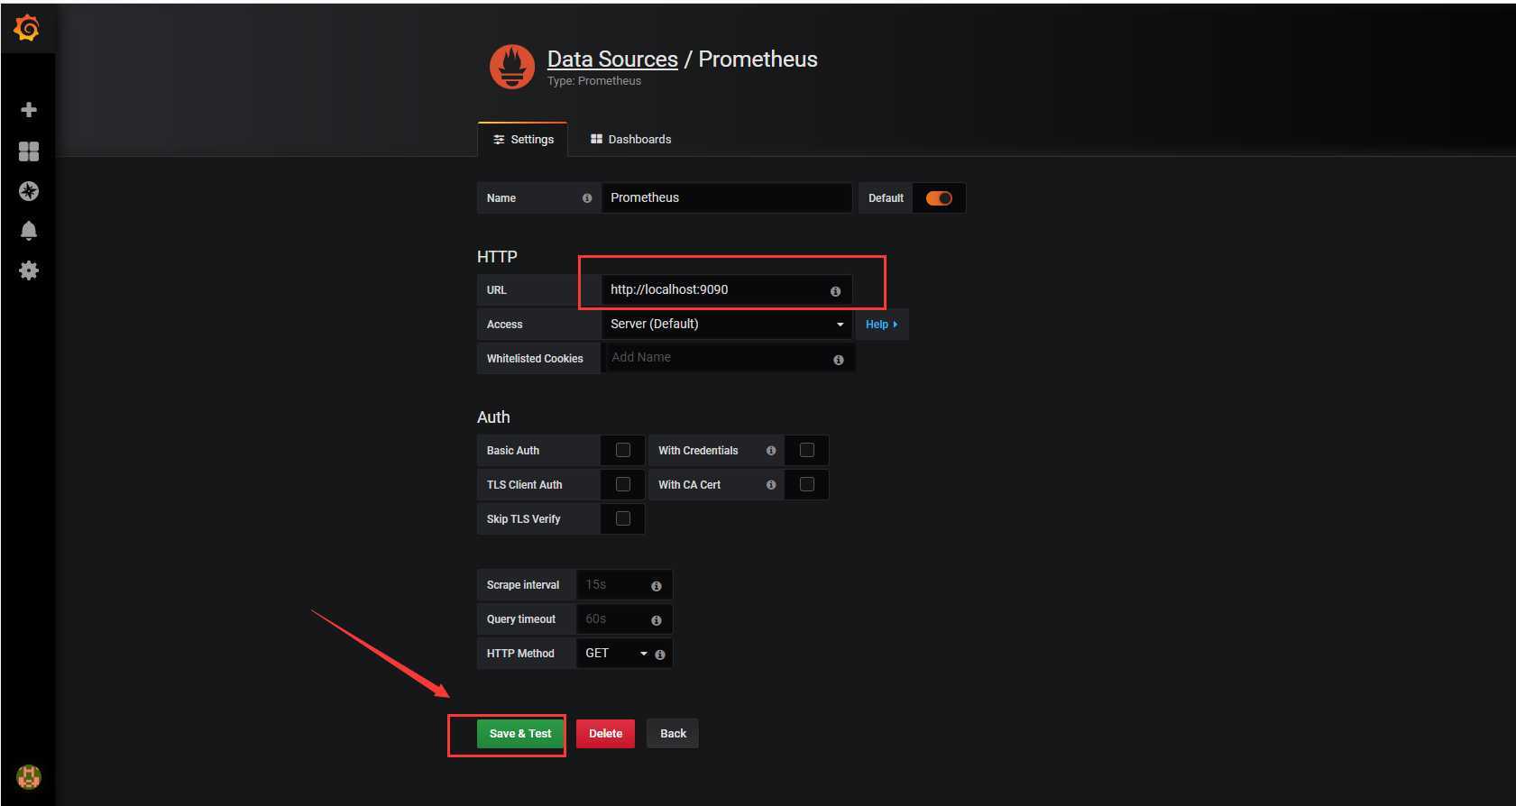Toggle the Default data source switch
1516x806 pixels.
(939, 198)
